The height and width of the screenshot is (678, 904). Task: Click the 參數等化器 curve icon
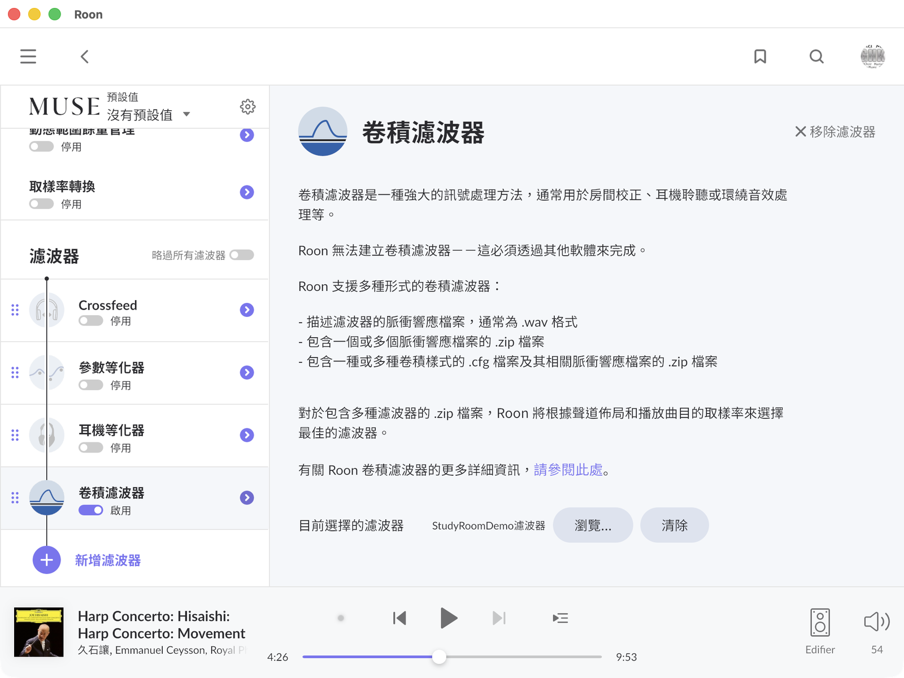click(47, 372)
